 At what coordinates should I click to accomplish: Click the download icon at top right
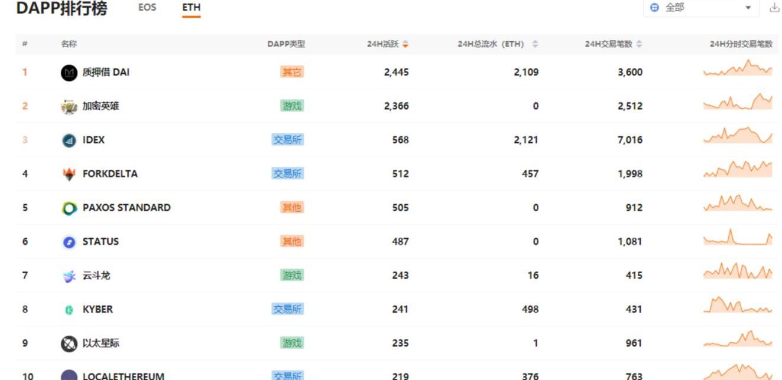click(x=774, y=8)
